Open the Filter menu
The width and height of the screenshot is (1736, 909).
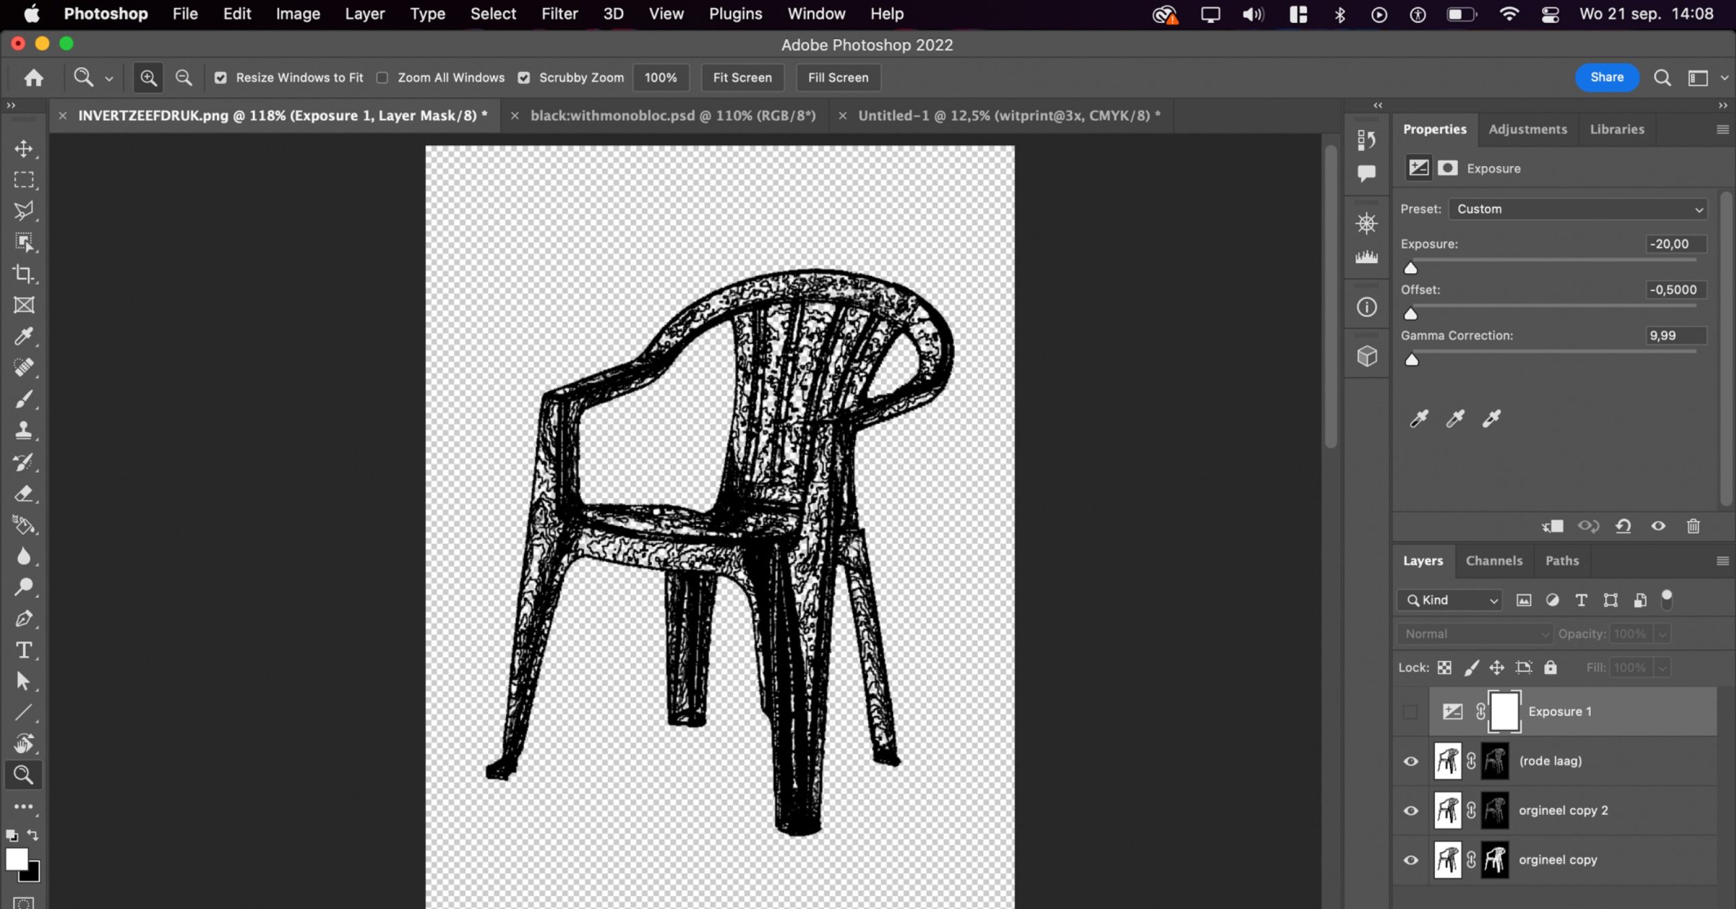coord(559,14)
